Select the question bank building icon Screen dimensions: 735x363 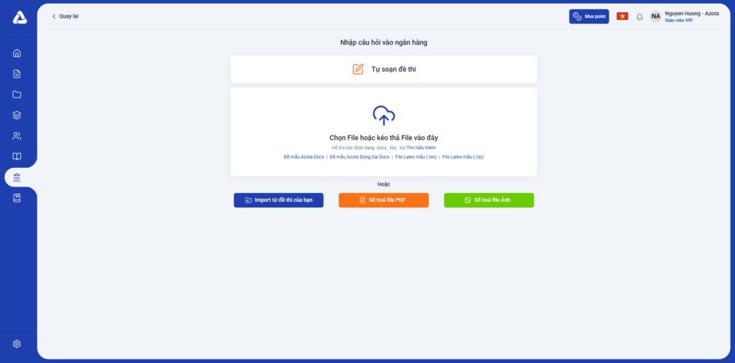pyautogui.click(x=17, y=177)
